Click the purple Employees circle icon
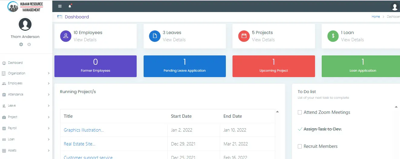 point(66,36)
